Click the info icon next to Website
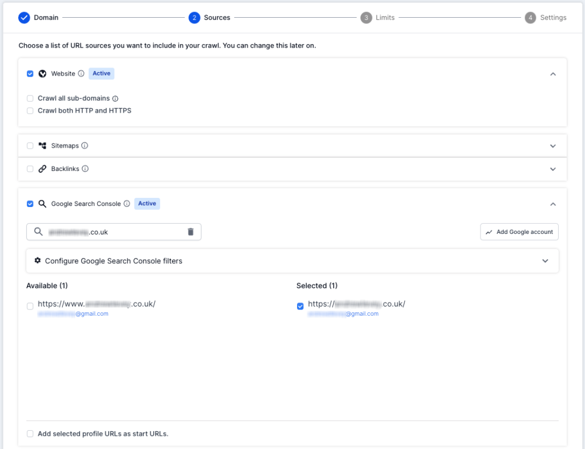The width and height of the screenshot is (585, 449). tap(81, 73)
